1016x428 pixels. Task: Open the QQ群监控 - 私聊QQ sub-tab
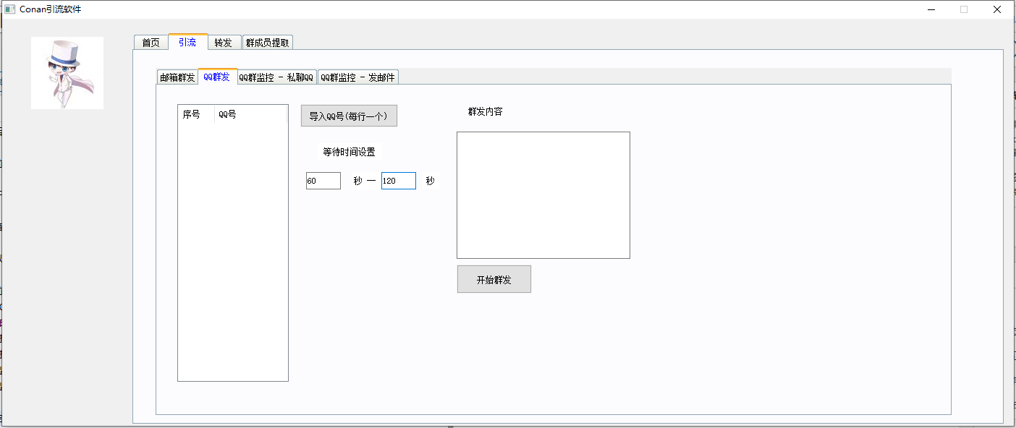pyautogui.click(x=276, y=77)
